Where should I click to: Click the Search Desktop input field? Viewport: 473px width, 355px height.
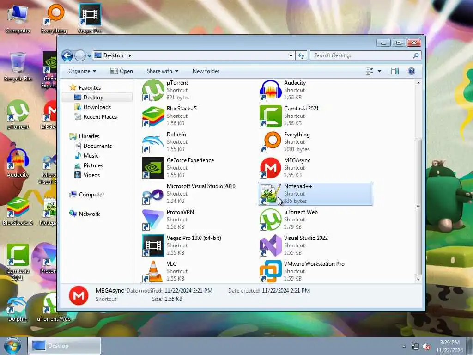[362, 55]
